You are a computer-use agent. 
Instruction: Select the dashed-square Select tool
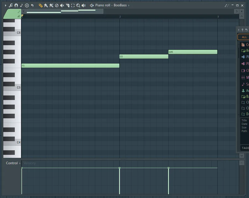(73, 6)
